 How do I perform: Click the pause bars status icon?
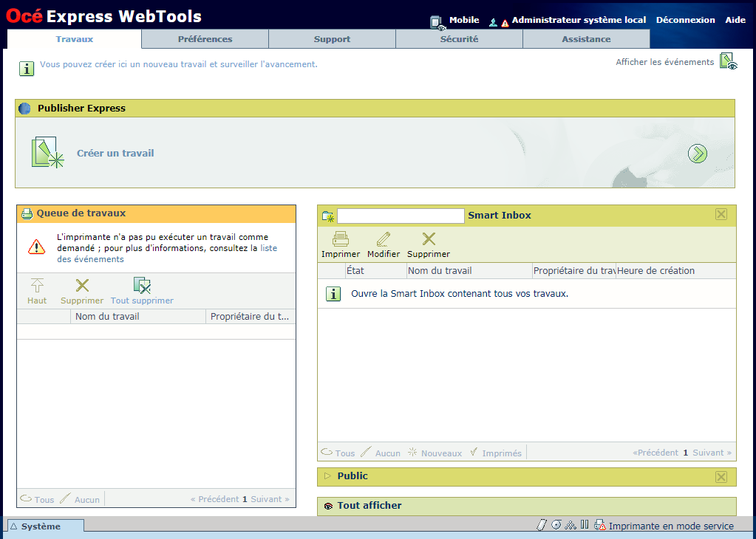tap(585, 524)
